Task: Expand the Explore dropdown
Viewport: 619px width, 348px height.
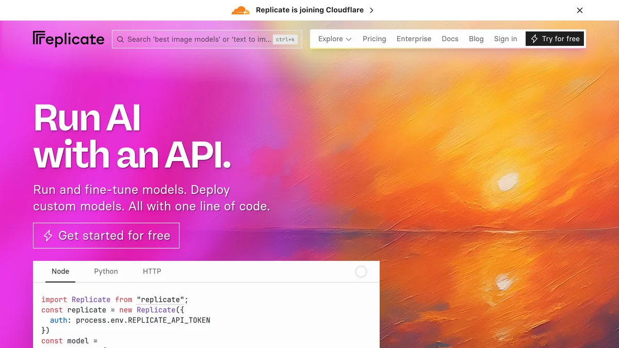Action: (x=334, y=39)
